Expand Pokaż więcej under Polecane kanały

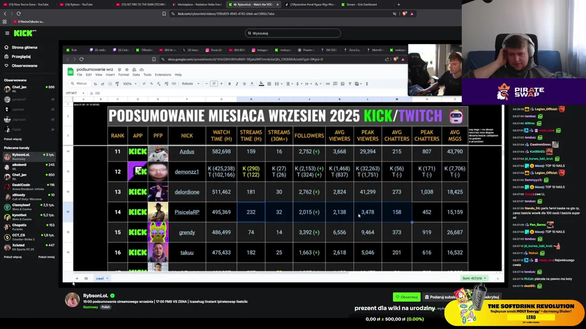tap(13, 257)
